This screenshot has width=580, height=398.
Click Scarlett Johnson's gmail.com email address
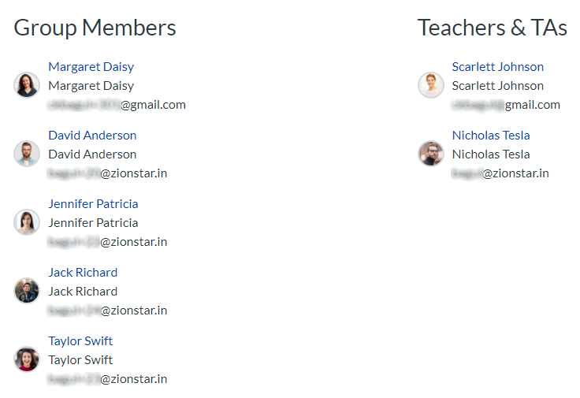[505, 104]
